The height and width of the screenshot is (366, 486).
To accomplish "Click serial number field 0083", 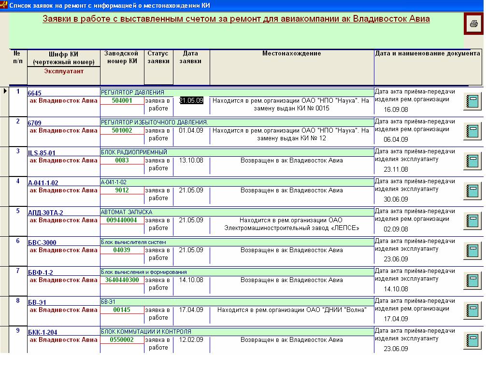I will pyautogui.click(x=122, y=160).
